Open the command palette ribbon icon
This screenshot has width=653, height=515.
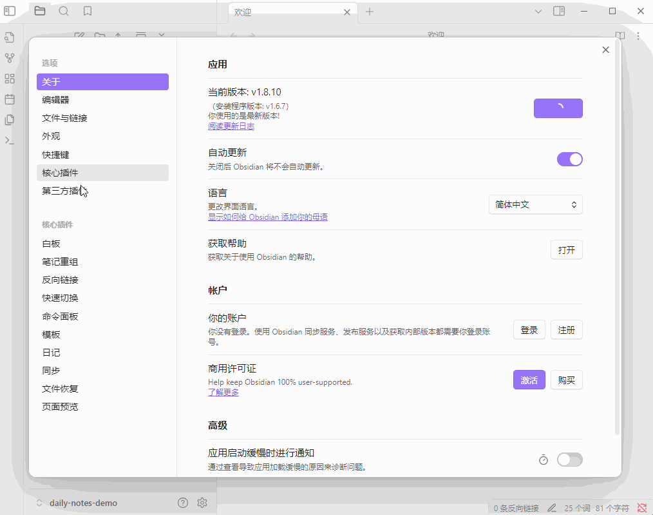coord(10,141)
